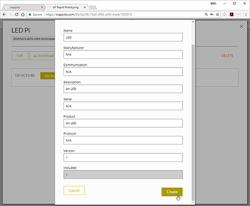The width and height of the screenshot is (250, 206).
Task: Bookmark this page with the star icon
Action: (x=218, y=14)
